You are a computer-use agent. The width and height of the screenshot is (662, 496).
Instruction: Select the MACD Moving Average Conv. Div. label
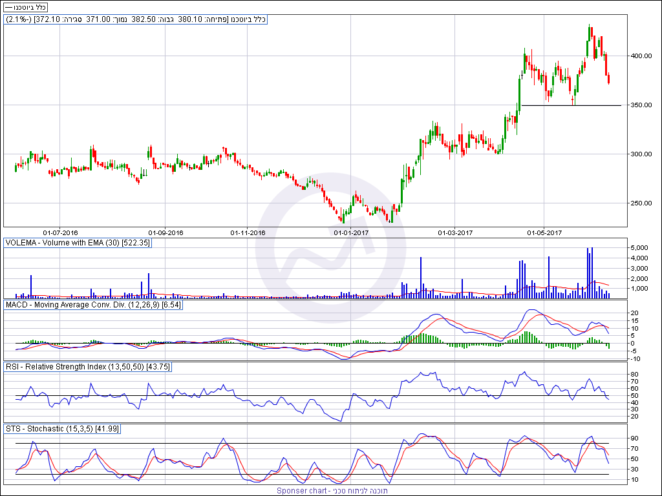click(93, 304)
